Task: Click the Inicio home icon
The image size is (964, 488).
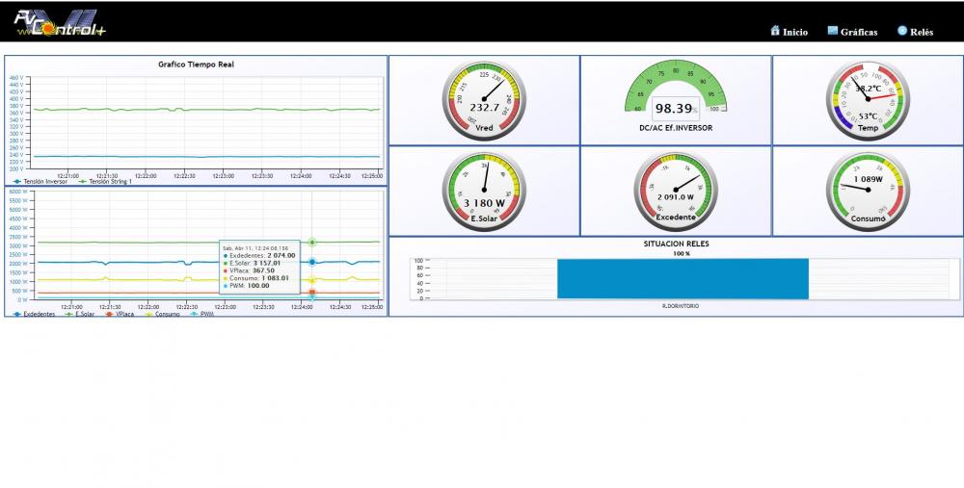Action: pos(775,31)
